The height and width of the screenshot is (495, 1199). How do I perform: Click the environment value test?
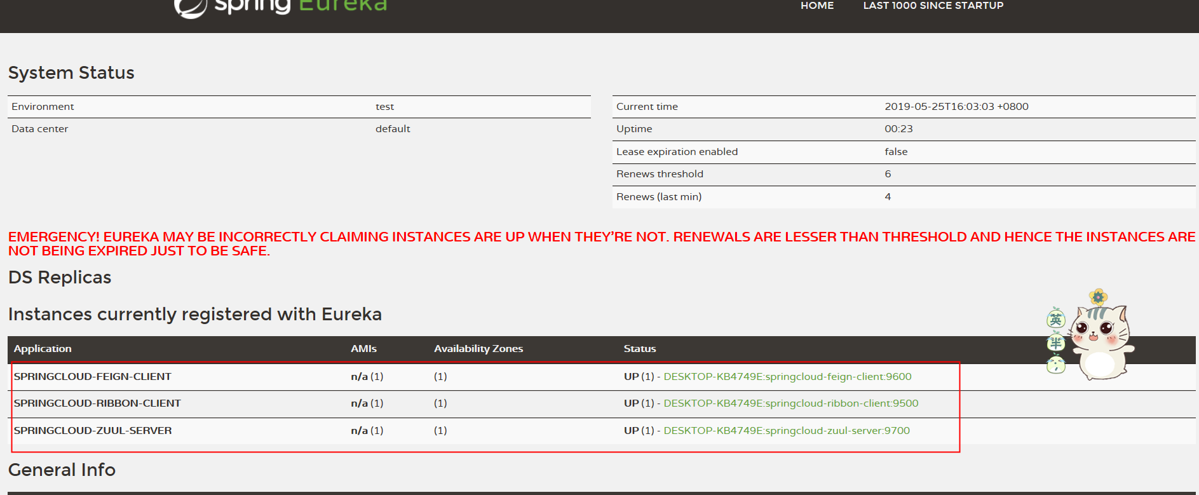(384, 107)
